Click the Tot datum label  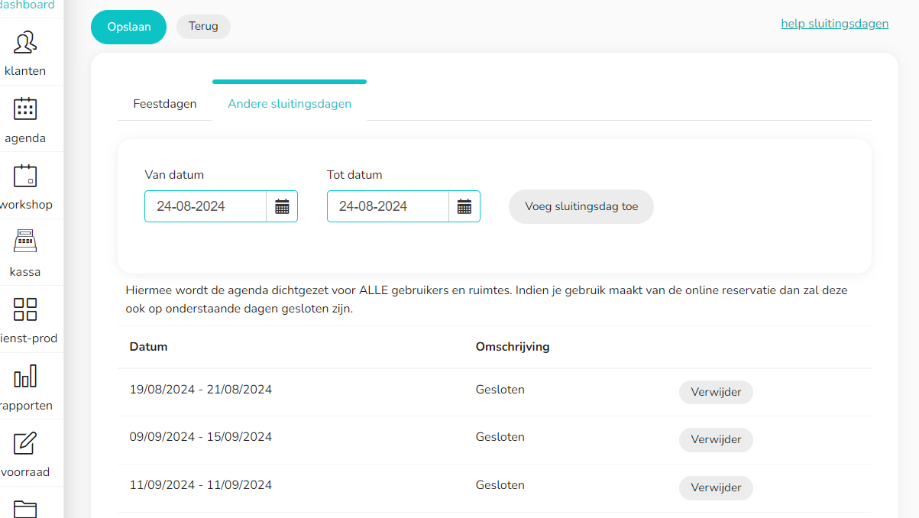(x=354, y=175)
